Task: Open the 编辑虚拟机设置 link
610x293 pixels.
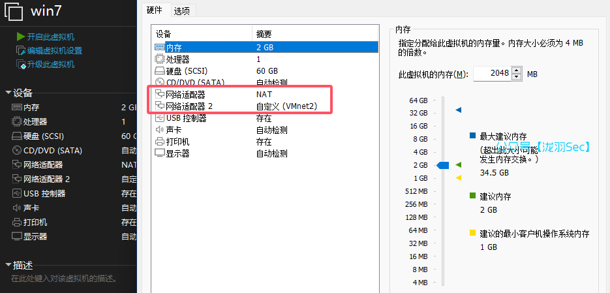Action: point(55,50)
